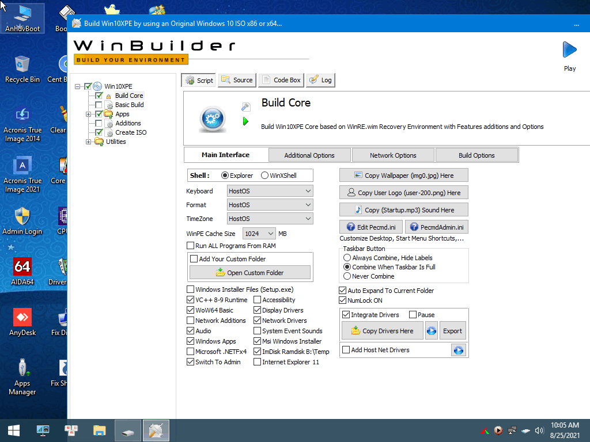Click the disk drive taskbar icon
The width and height of the screenshot is (590, 442).
[x=128, y=430]
